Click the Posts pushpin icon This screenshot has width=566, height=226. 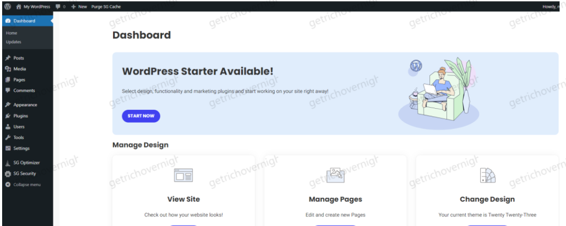pyautogui.click(x=8, y=58)
